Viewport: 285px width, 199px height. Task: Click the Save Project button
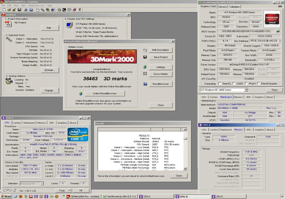160,57
